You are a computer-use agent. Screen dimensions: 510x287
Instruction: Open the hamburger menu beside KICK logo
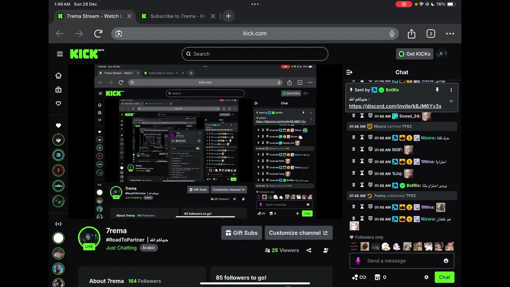tap(60, 54)
